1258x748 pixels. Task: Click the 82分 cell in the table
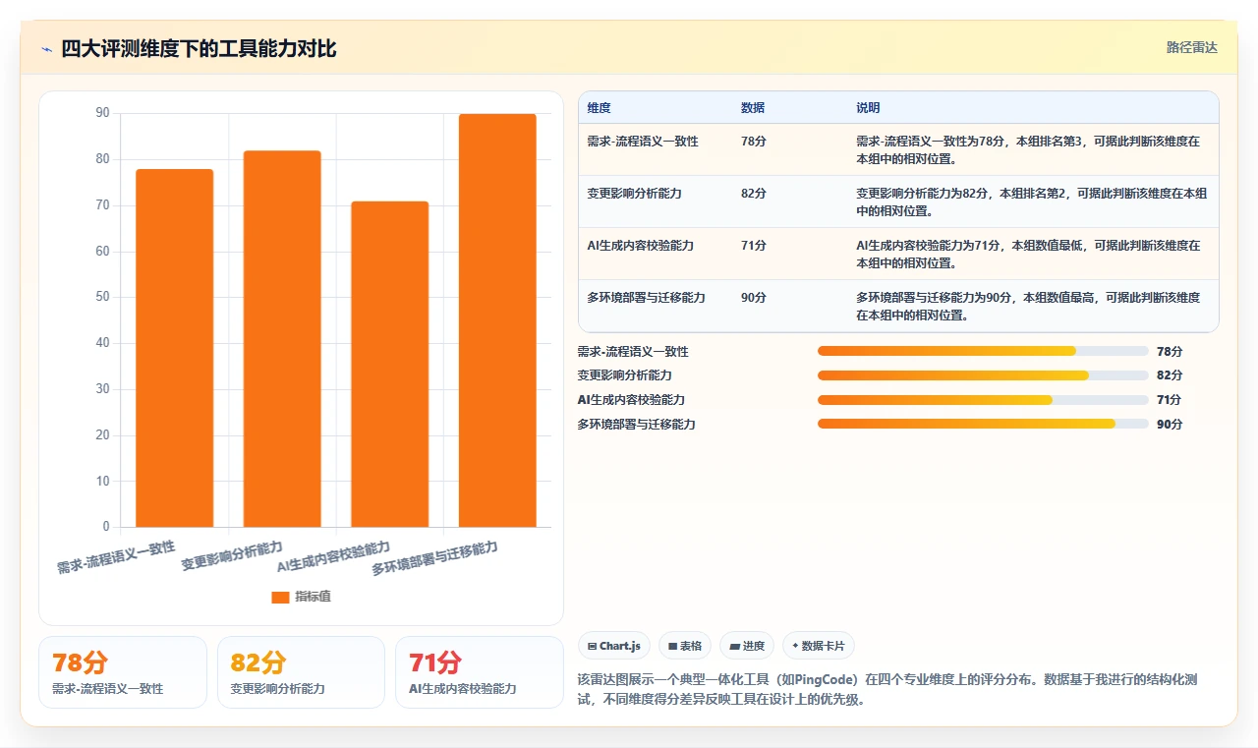coord(754,194)
